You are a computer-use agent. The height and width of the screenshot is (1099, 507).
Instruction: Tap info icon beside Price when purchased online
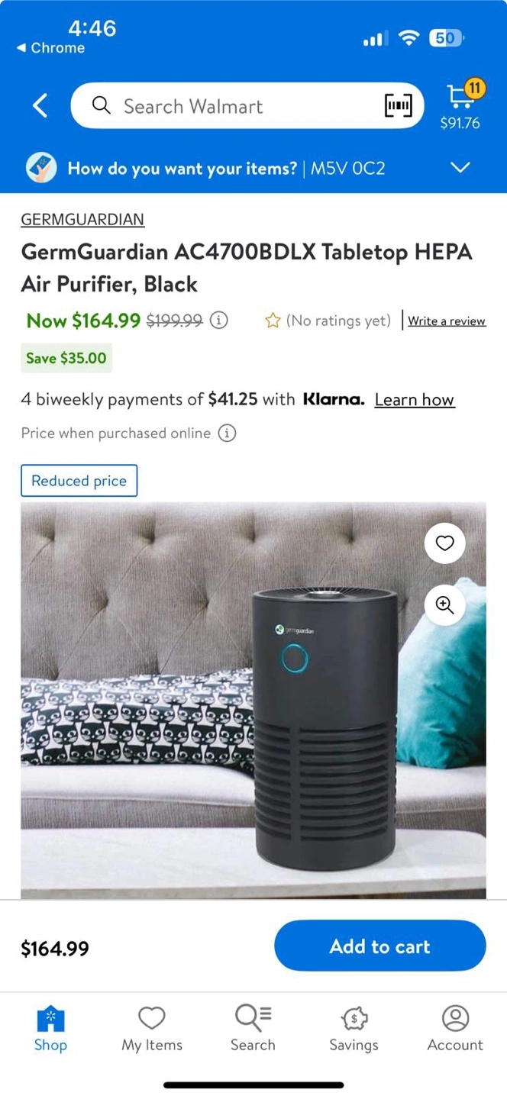pyautogui.click(x=227, y=433)
